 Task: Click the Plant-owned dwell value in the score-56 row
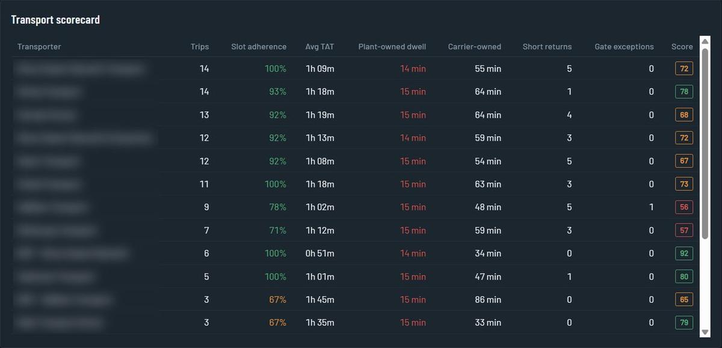click(413, 207)
